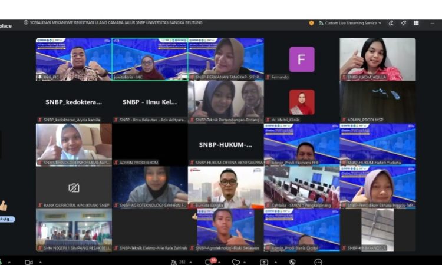442x265 pixels.
Task: Show meeting info via the title info icon
Action: tap(26, 22)
